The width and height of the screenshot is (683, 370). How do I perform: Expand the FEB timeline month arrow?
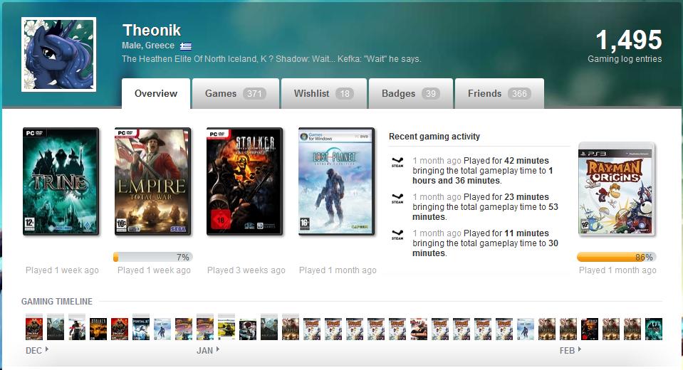coord(579,349)
